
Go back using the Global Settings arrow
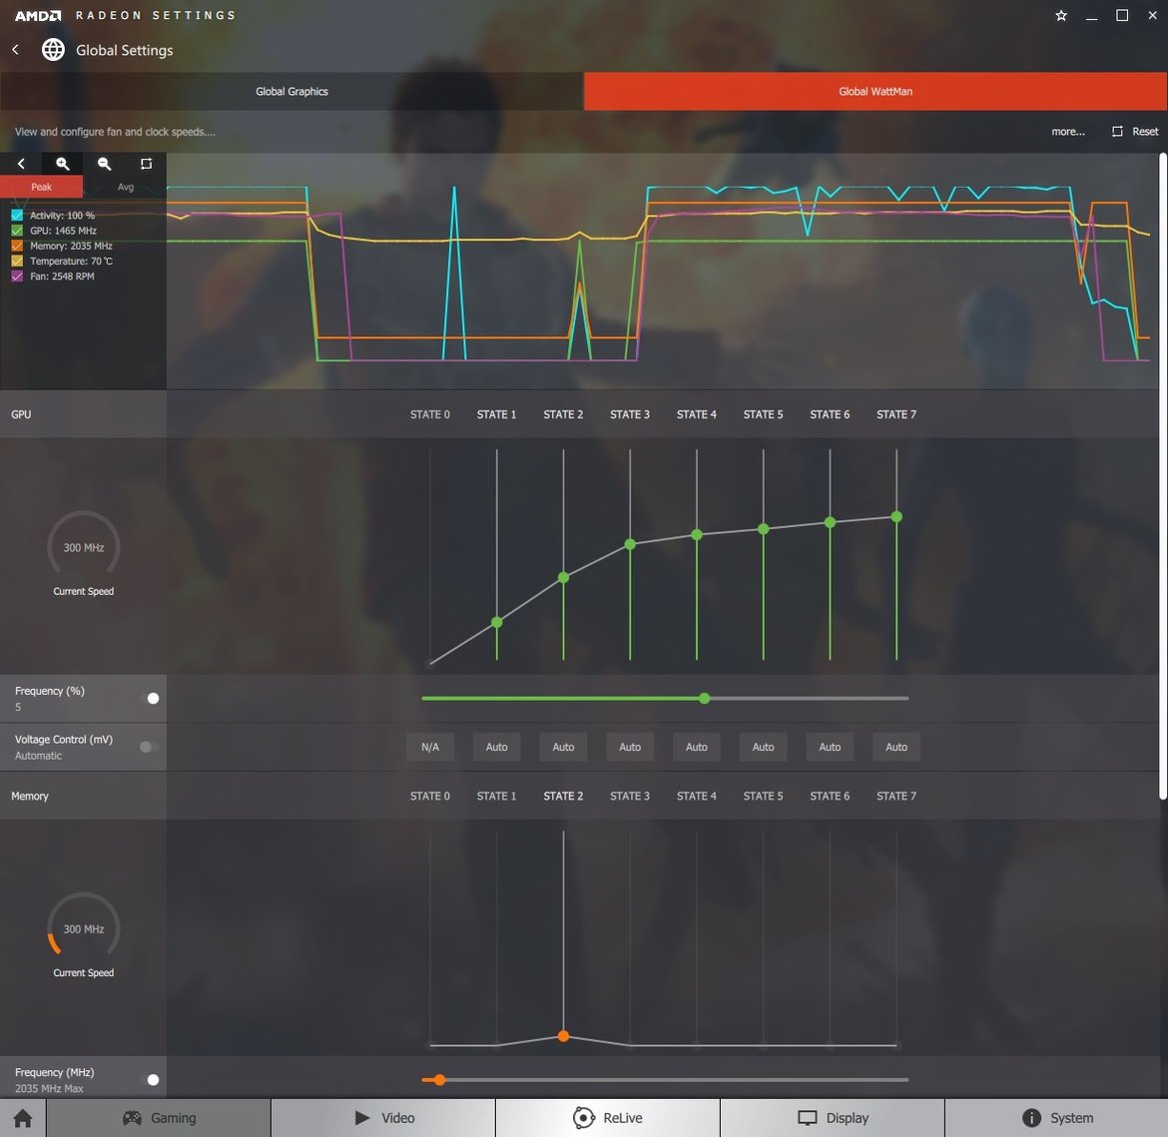[16, 49]
